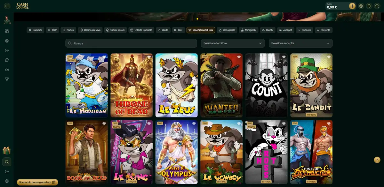Click the gold plus deposit button

tap(352, 6)
